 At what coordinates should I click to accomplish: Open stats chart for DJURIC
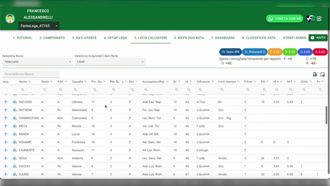click(x=15, y=174)
